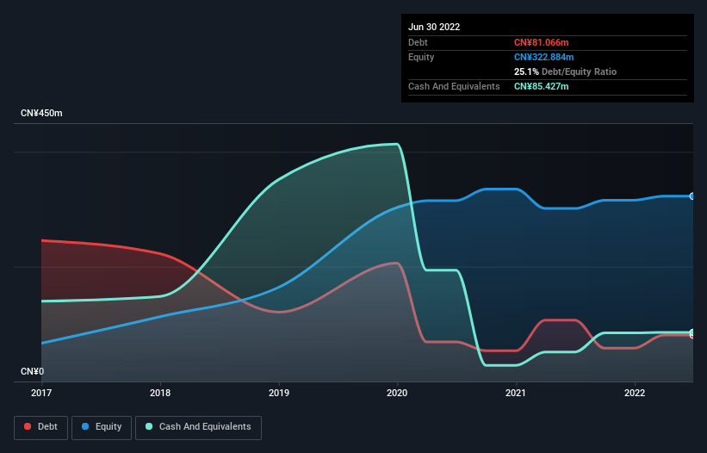
Task: Toggle the Equity series legend button
Action: (x=102, y=427)
